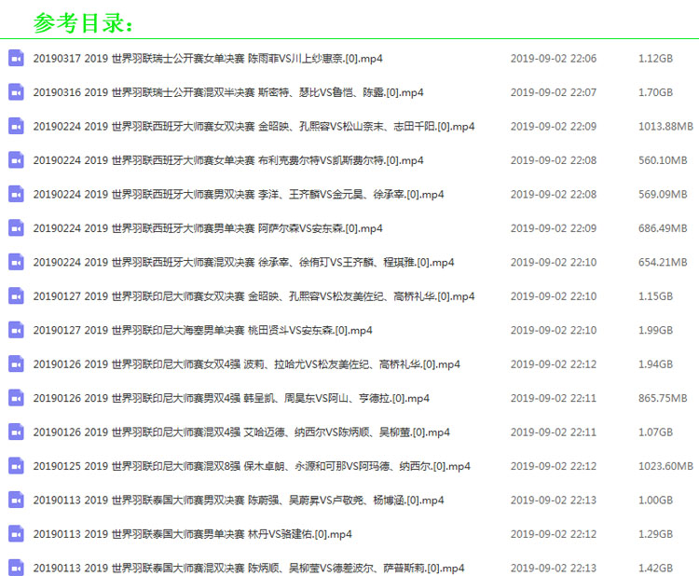This screenshot has height=576, width=699.
Task: Click the video icon for 陈雨菲VS川上纱惠奈 file
Action: pos(16,58)
